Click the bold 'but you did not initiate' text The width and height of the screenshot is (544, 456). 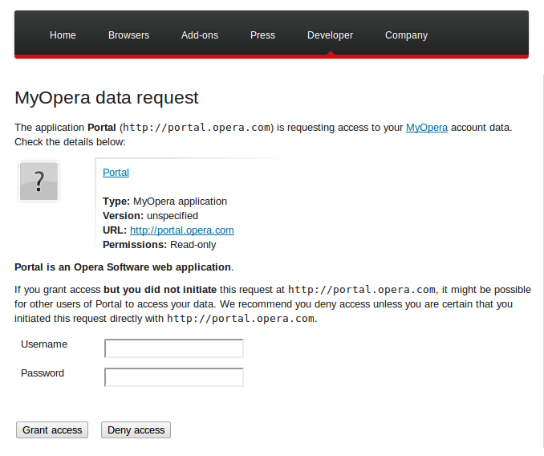click(160, 290)
